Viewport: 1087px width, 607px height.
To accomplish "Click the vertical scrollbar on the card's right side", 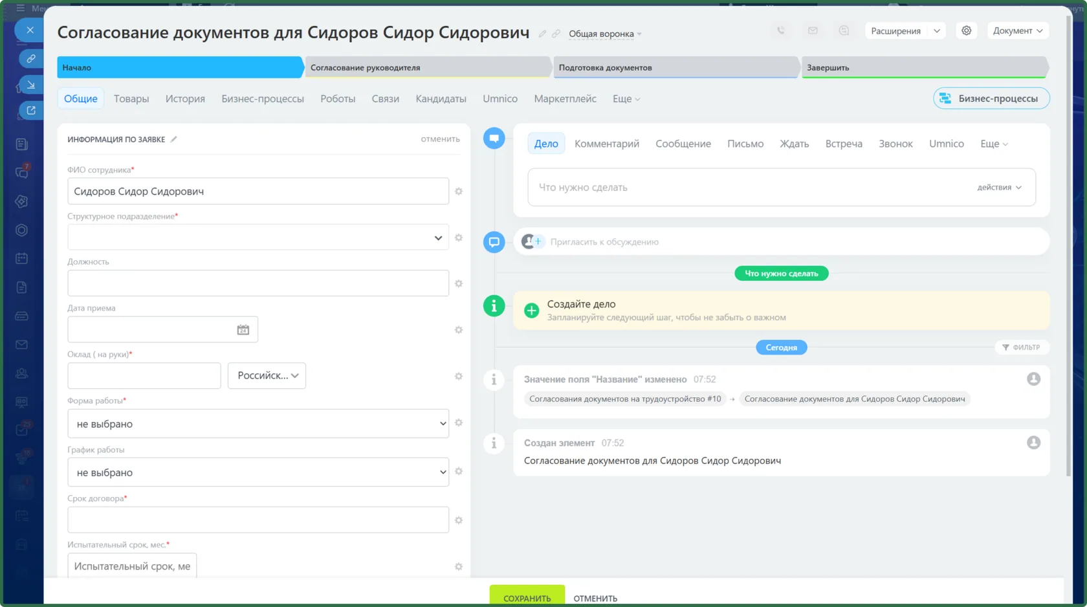I will [x=1068, y=246].
